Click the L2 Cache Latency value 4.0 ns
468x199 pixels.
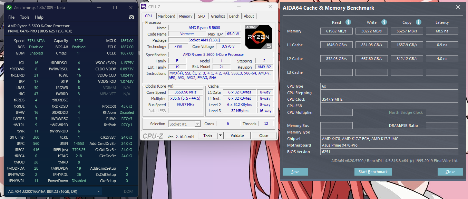point(442,59)
